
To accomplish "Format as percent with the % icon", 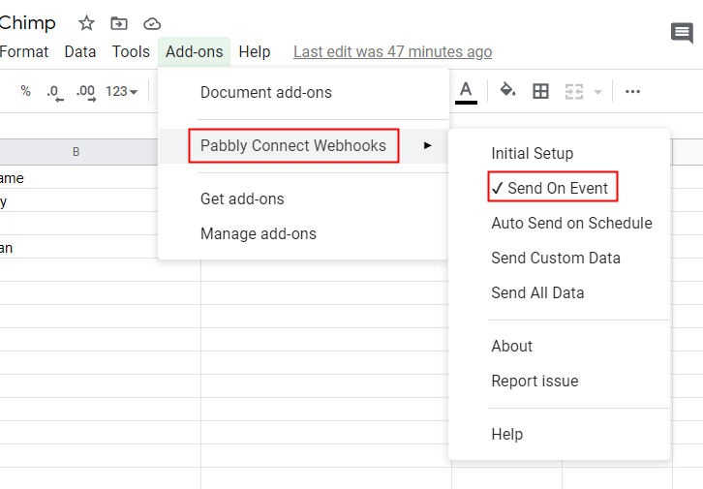I will 25,91.
